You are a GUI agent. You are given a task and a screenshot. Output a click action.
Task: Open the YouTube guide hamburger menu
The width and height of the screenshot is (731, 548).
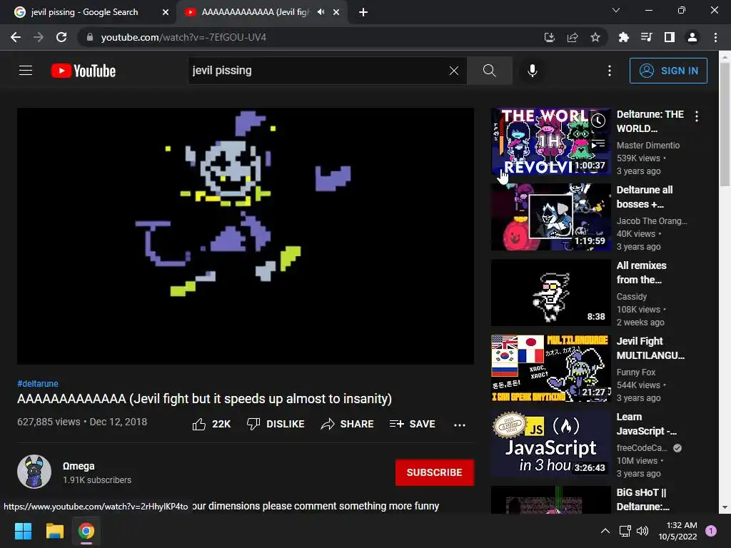coord(26,71)
